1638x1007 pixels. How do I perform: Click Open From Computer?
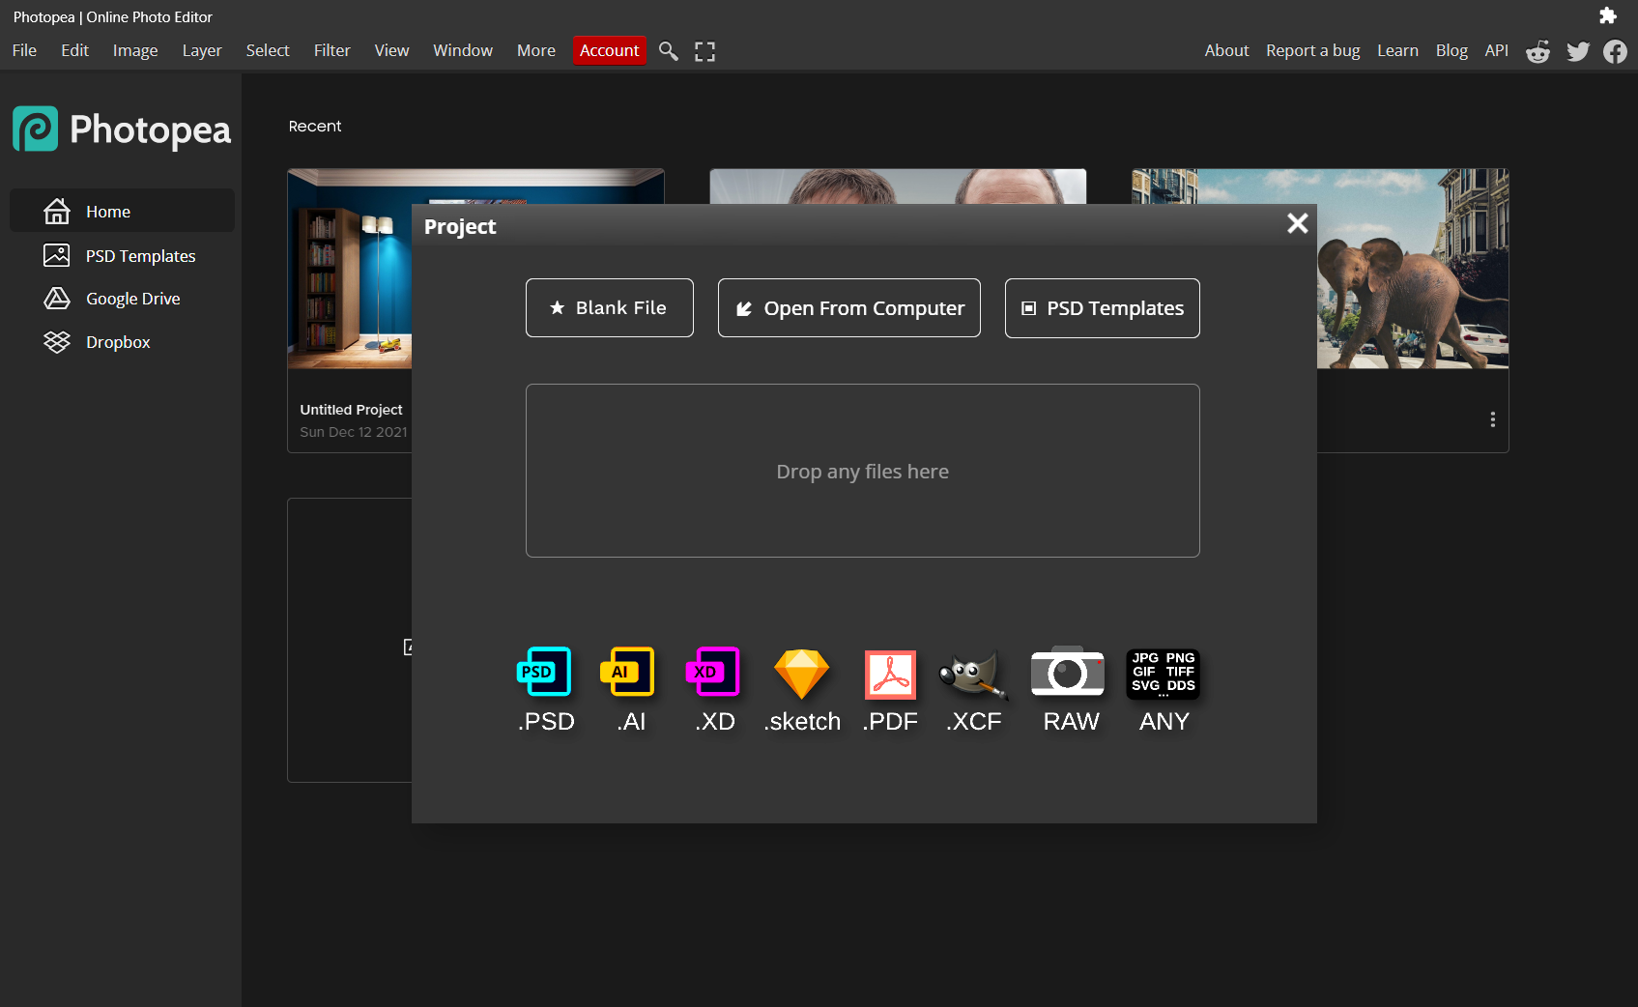(x=848, y=307)
